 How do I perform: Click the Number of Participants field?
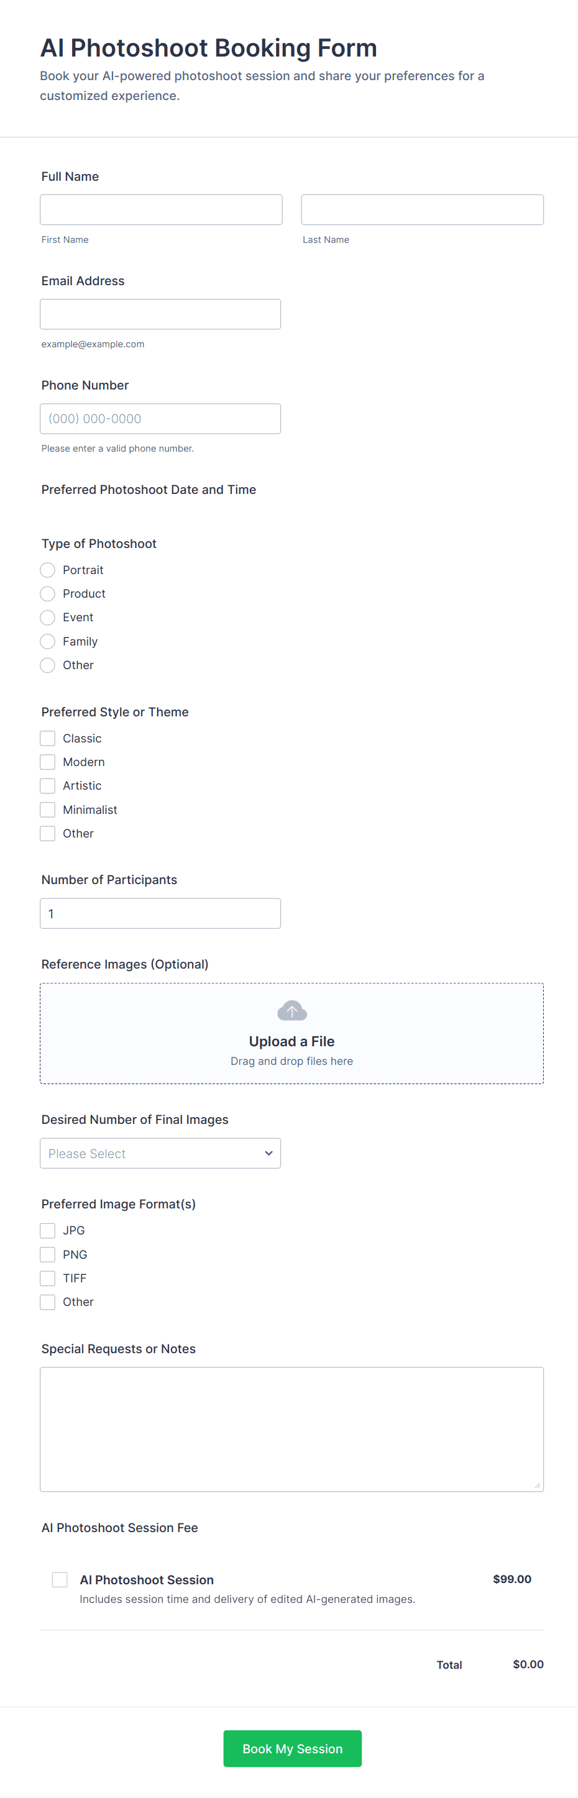(x=160, y=914)
